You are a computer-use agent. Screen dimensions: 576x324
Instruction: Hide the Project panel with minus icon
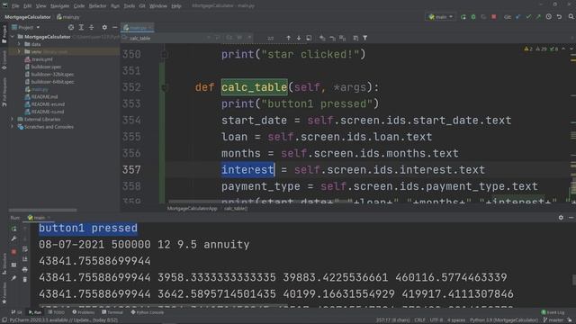click(x=115, y=28)
